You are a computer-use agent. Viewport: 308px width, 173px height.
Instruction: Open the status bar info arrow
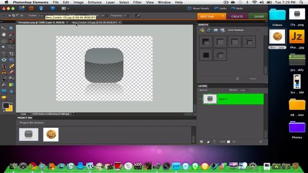73,114
